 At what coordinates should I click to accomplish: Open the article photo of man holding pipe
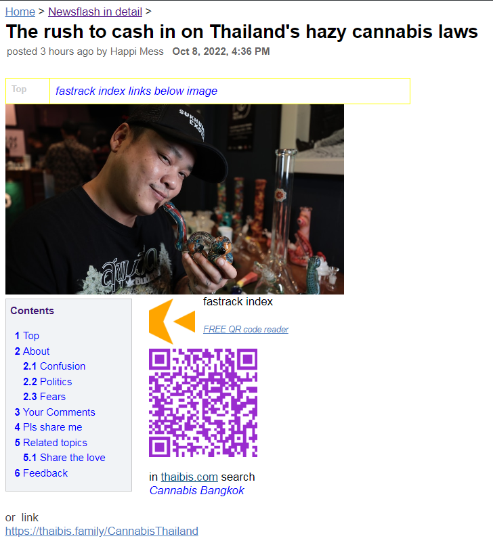coord(175,199)
